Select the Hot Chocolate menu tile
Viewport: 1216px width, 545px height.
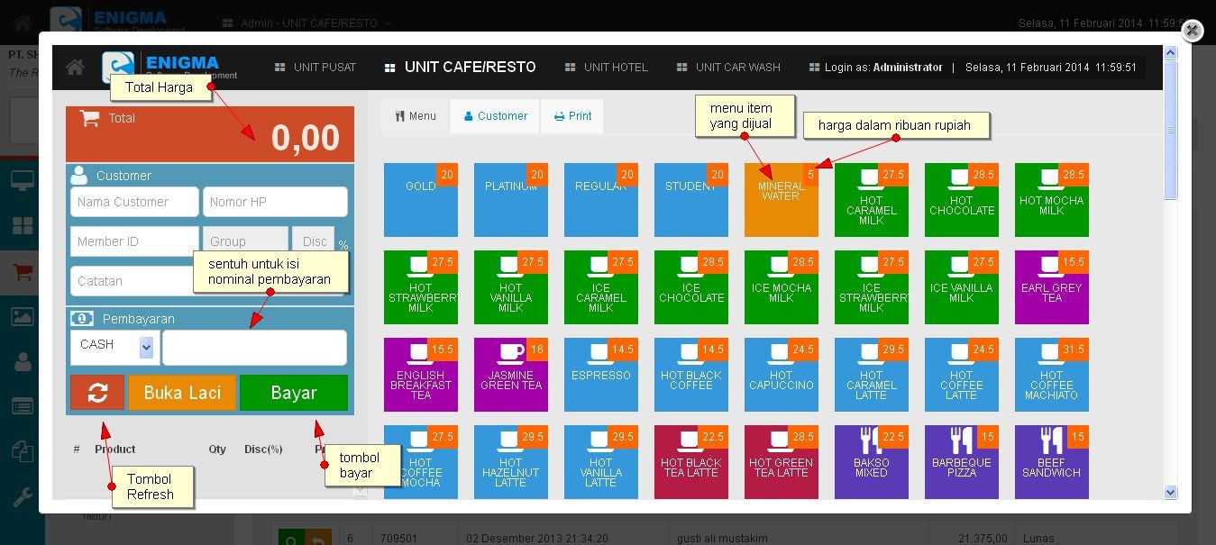click(961, 200)
